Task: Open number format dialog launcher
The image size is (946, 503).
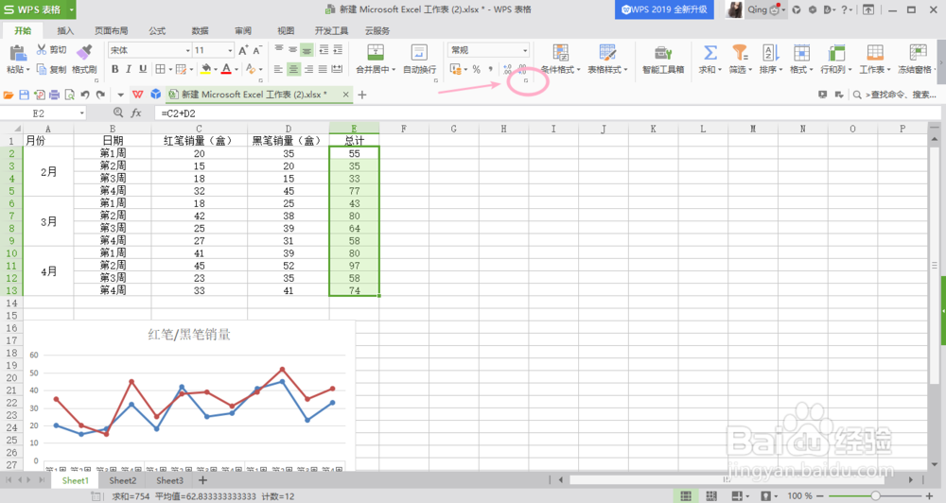Action: pos(526,80)
